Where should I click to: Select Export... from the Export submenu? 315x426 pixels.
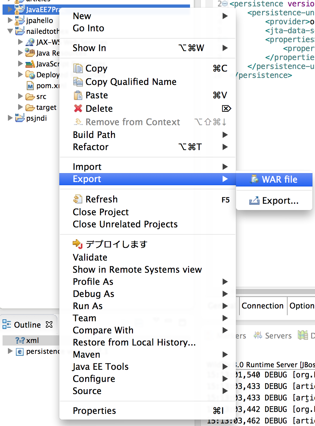280,201
